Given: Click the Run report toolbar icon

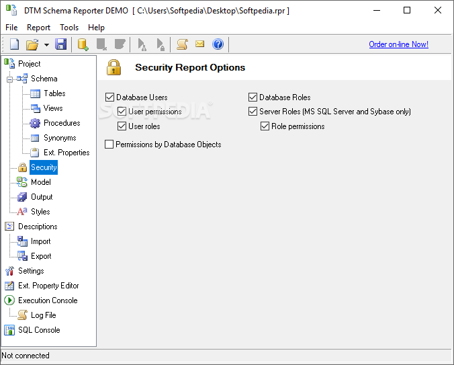Looking at the screenshot, I should [142, 44].
